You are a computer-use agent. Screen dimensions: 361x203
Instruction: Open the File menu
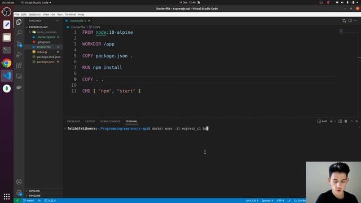pos(17,14)
